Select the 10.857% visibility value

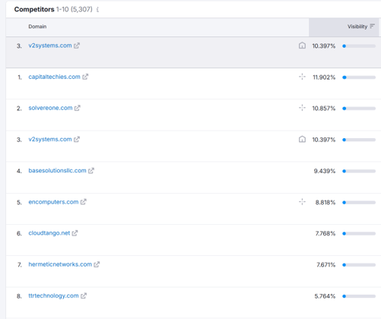(x=324, y=109)
